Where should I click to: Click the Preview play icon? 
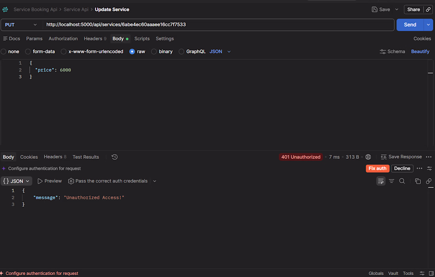pos(40,181)
